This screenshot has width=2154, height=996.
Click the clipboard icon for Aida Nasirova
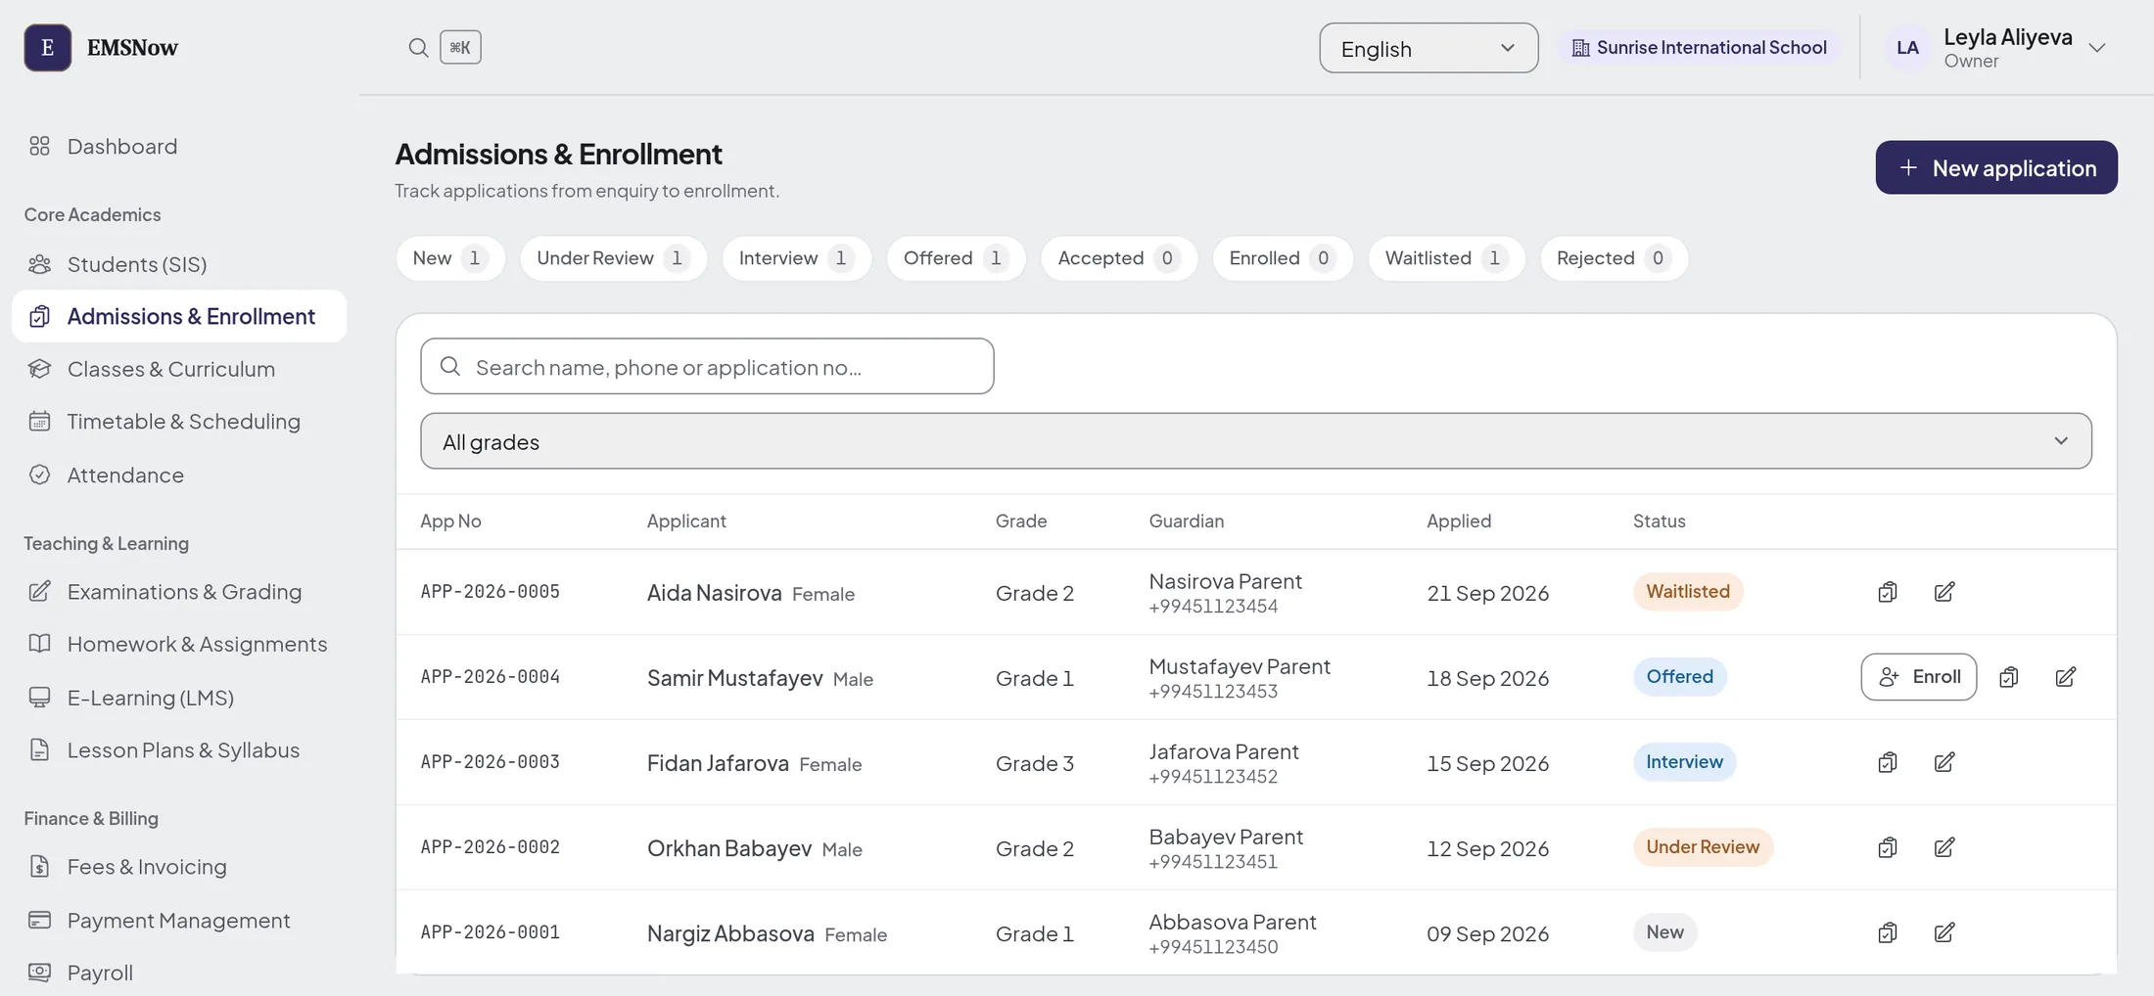[1888, 592]
